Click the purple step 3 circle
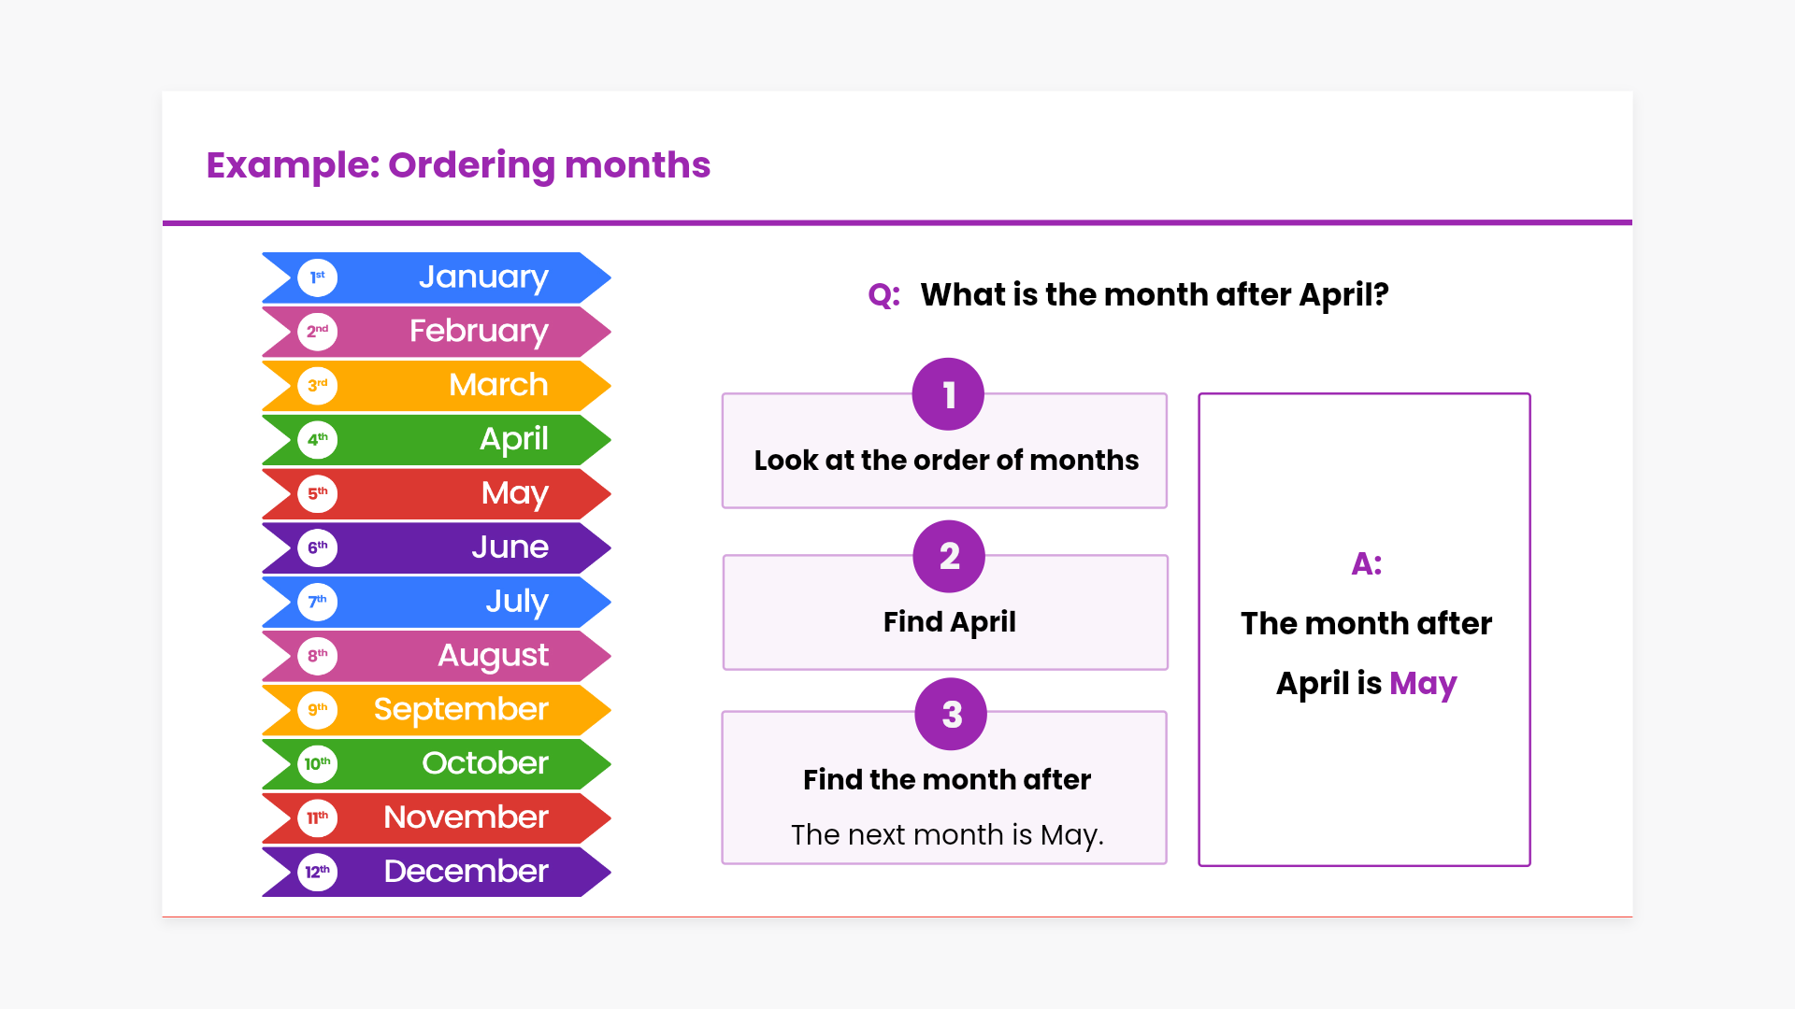The width and height of the screenshot is (1795, 1009). point(951,714)
